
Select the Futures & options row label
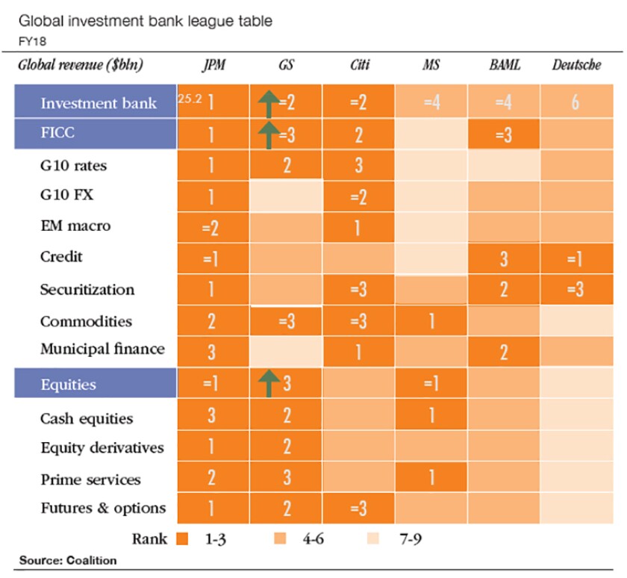point(103,508)
